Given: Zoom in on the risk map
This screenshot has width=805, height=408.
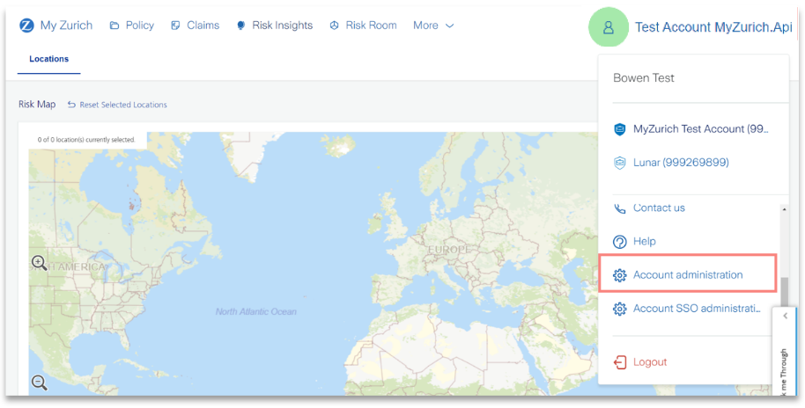Looking at the screenshot, I should [x=39, y=263].
